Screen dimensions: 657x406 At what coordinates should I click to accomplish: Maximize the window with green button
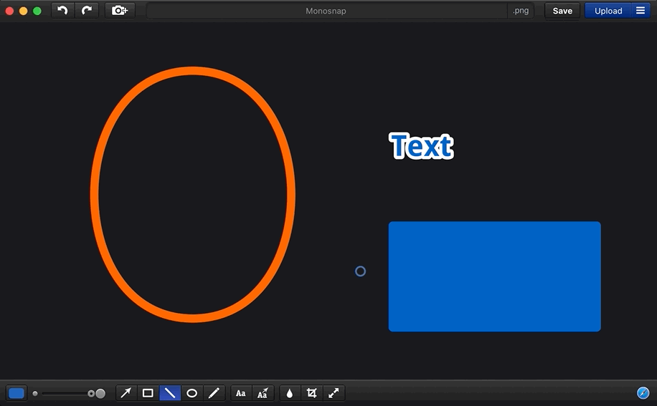tap(37, 11)
